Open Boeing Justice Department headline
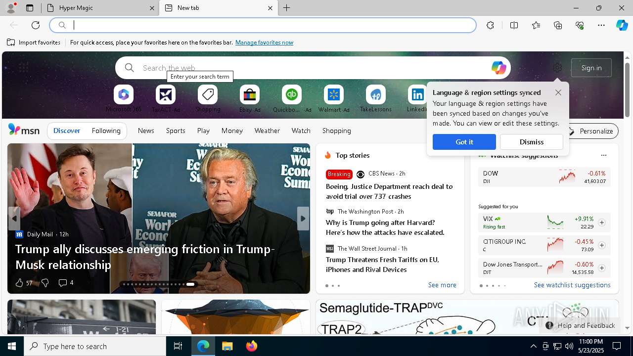The image size is (633, 356). 389,191
